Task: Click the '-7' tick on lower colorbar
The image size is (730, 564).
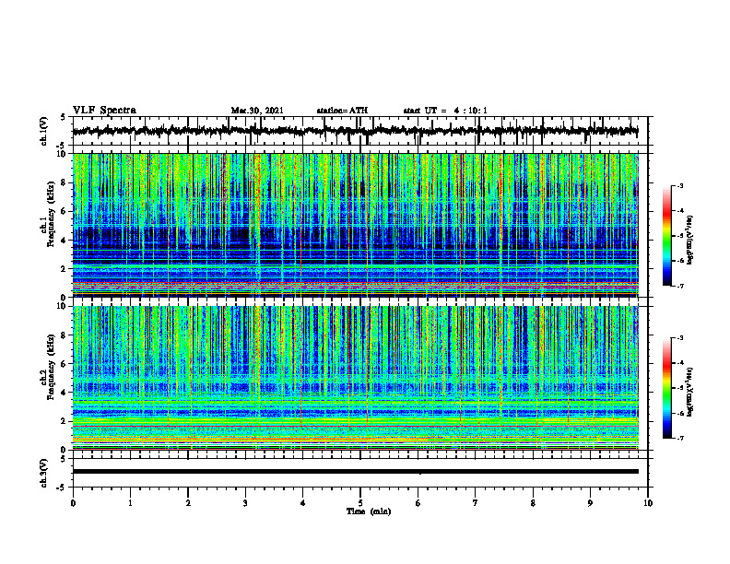Action: tap(679, 439)
